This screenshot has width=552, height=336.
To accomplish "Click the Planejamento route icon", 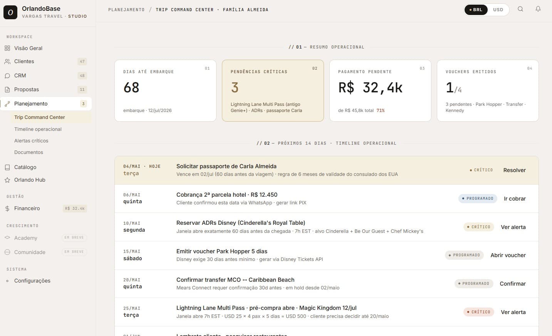I will (x=7, y=104).
